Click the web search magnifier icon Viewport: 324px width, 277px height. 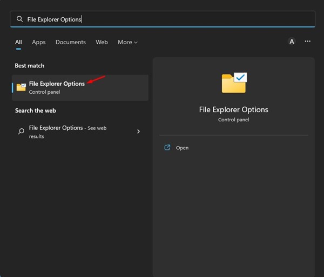click(x=21, y=131)
